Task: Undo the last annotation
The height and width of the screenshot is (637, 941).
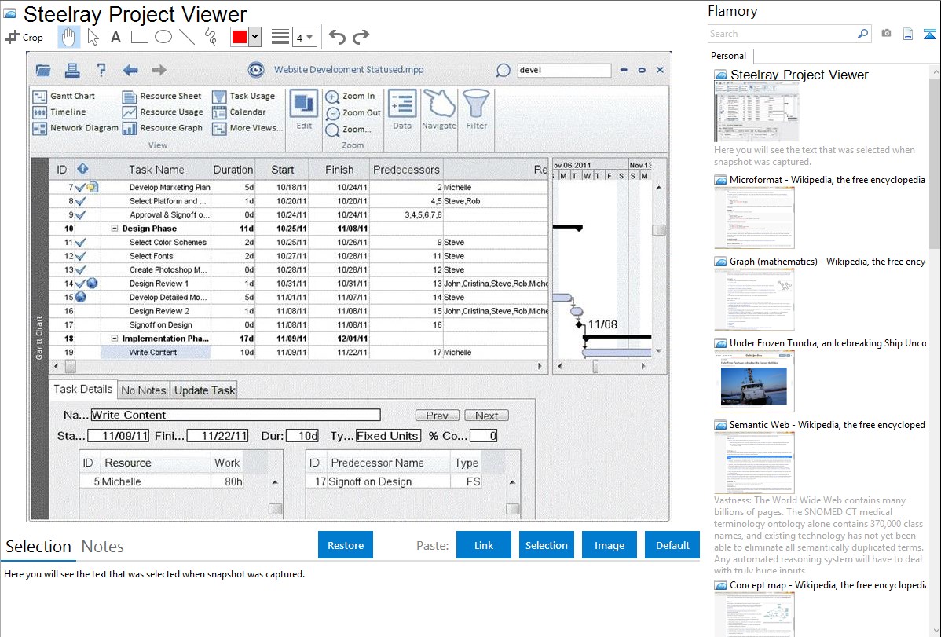Action: click(337, 37)
